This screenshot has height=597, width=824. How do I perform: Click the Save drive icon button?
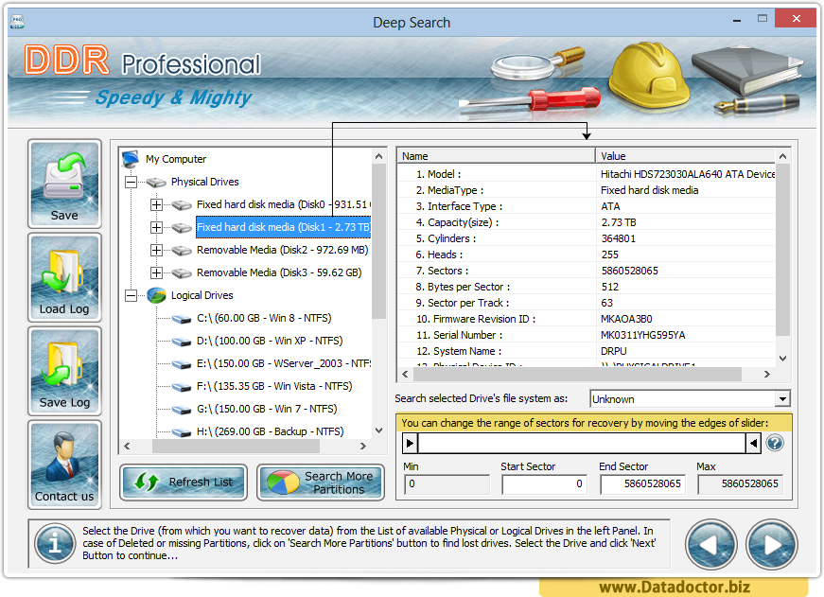tap(64, 184)
